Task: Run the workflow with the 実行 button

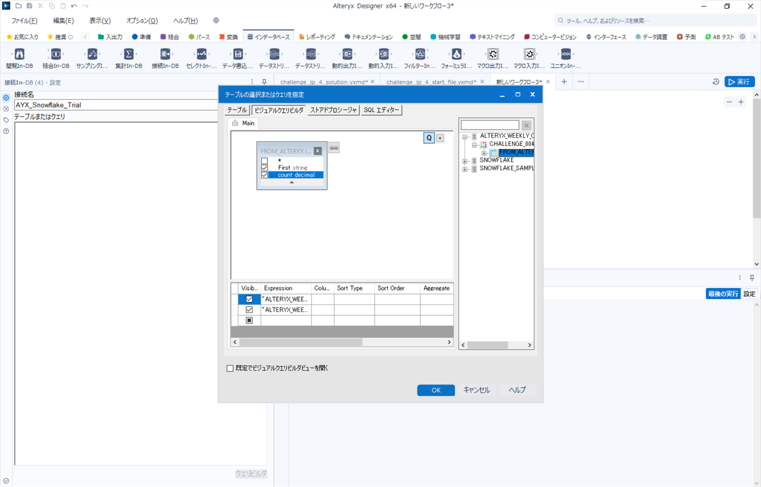Action: 739,81
